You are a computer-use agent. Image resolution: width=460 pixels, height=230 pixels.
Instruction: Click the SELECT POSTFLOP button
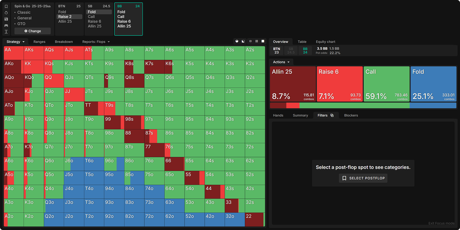[363, 178]
